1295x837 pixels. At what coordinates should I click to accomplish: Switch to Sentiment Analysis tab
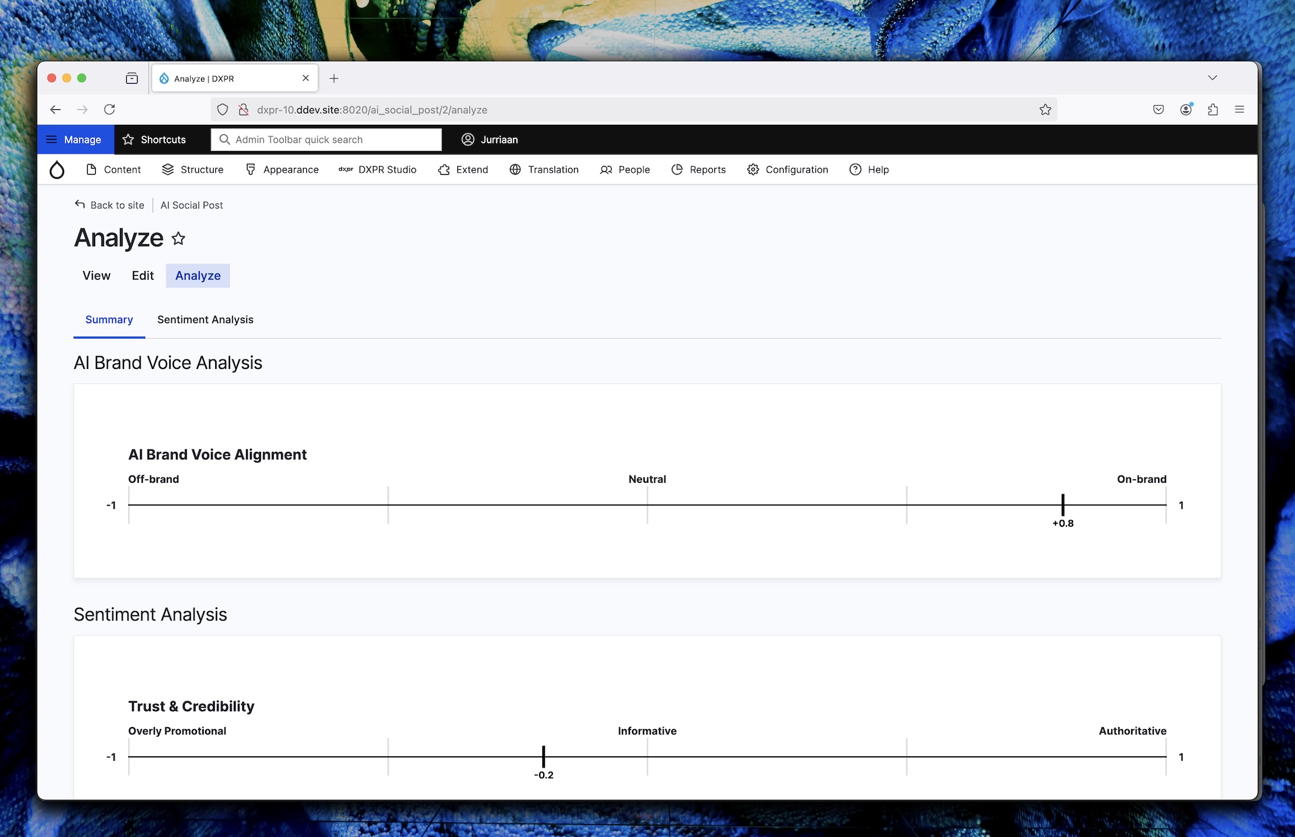tap(205, 320)
